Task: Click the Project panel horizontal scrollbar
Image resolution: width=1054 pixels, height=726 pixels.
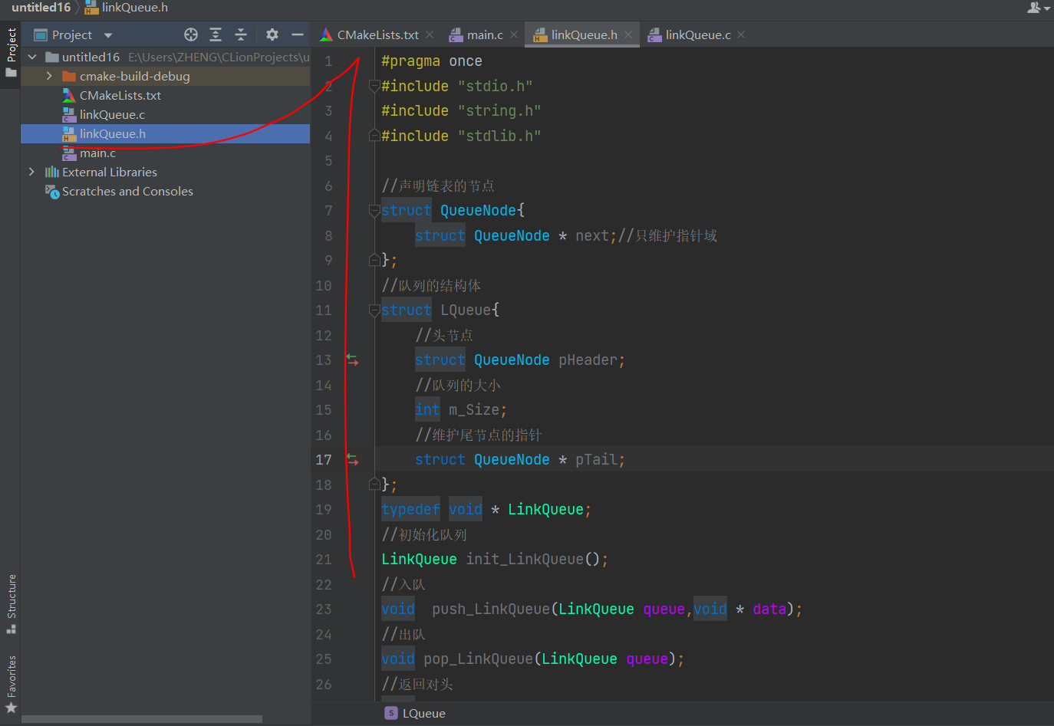Action: (x=142, y=719)
